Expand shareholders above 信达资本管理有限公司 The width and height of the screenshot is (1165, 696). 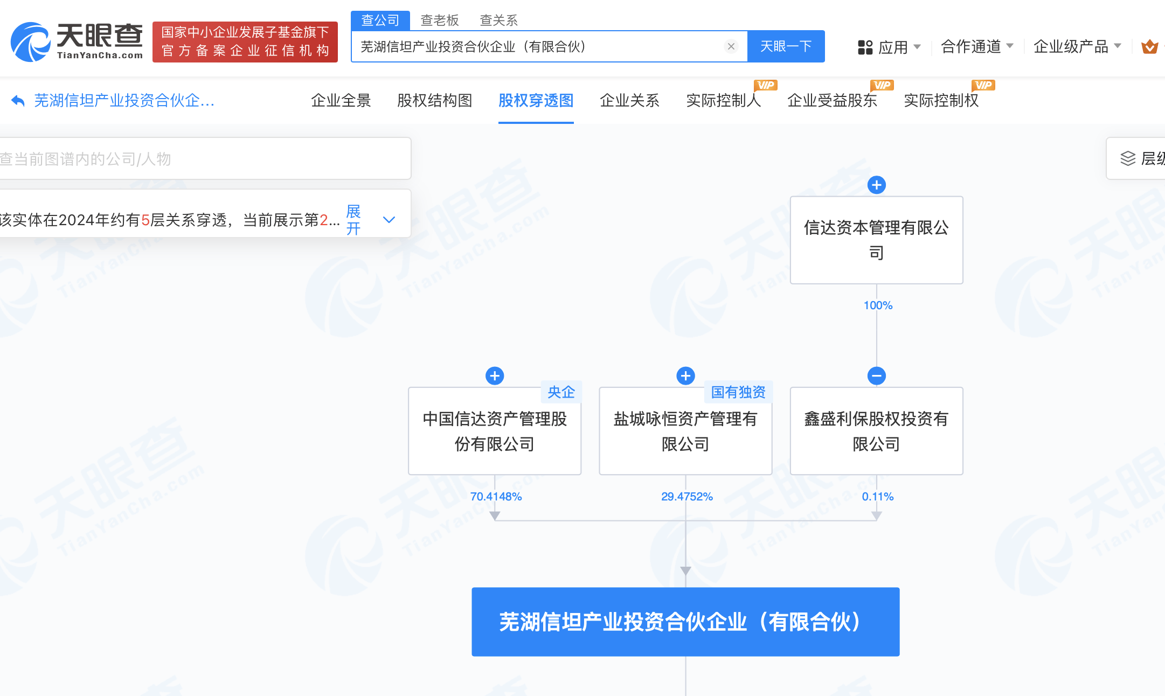pyautogui.click(x=877, y=185)
